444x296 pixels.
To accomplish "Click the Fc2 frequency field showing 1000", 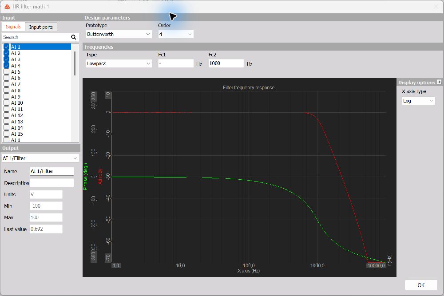I will tap(226, 63).
